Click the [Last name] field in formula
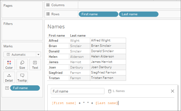The height and width of the screenshot is (111, 181). (x=107, y=103)
